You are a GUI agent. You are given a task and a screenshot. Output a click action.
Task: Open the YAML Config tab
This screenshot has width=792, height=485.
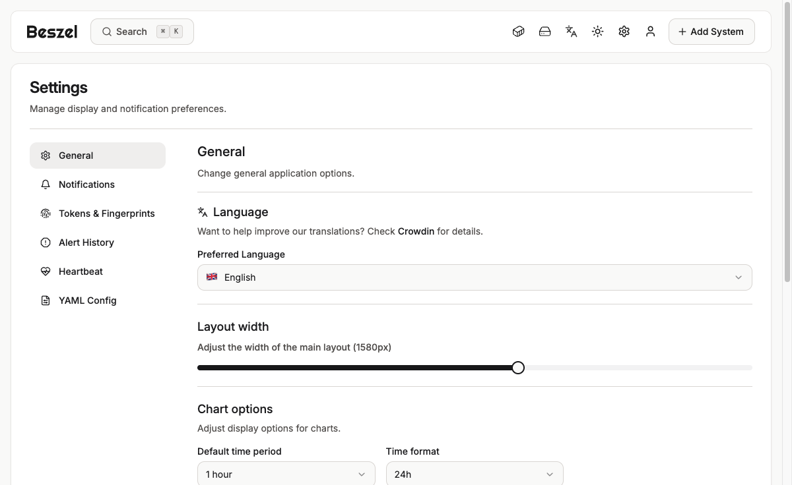click(x=98, y=300)
